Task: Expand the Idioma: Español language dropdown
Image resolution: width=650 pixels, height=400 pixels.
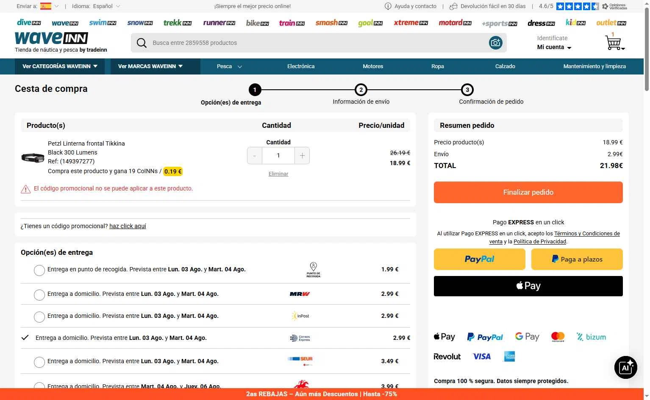Action: point(96,6)
